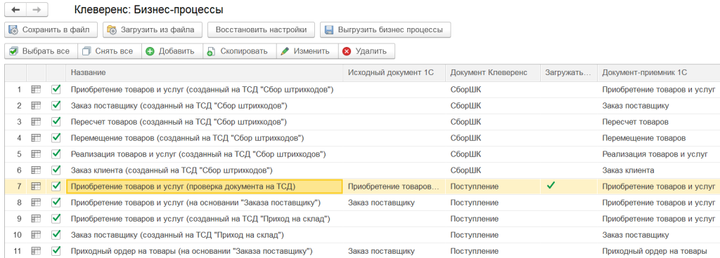Screen dimensions: 720x258
Task: Click Перемещение товаров receiver cell in row 4
Action: pyautogui.click(x=658, y=138)
